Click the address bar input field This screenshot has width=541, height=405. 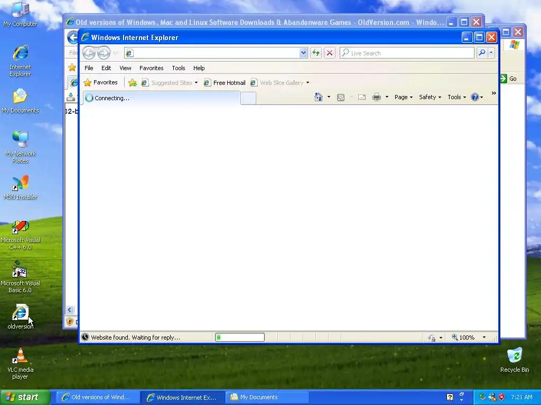[x=216, y=53]
